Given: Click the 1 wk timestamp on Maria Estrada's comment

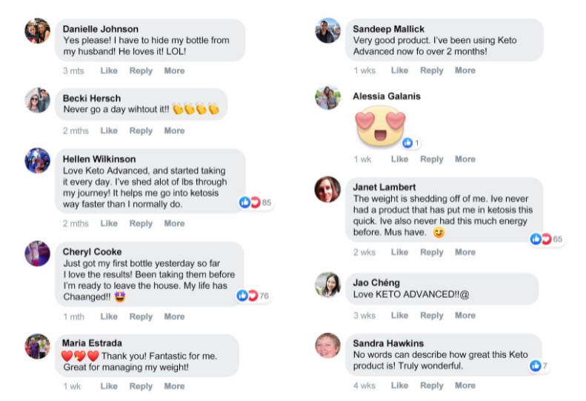Looking at the screenshot, I should 72,386.
